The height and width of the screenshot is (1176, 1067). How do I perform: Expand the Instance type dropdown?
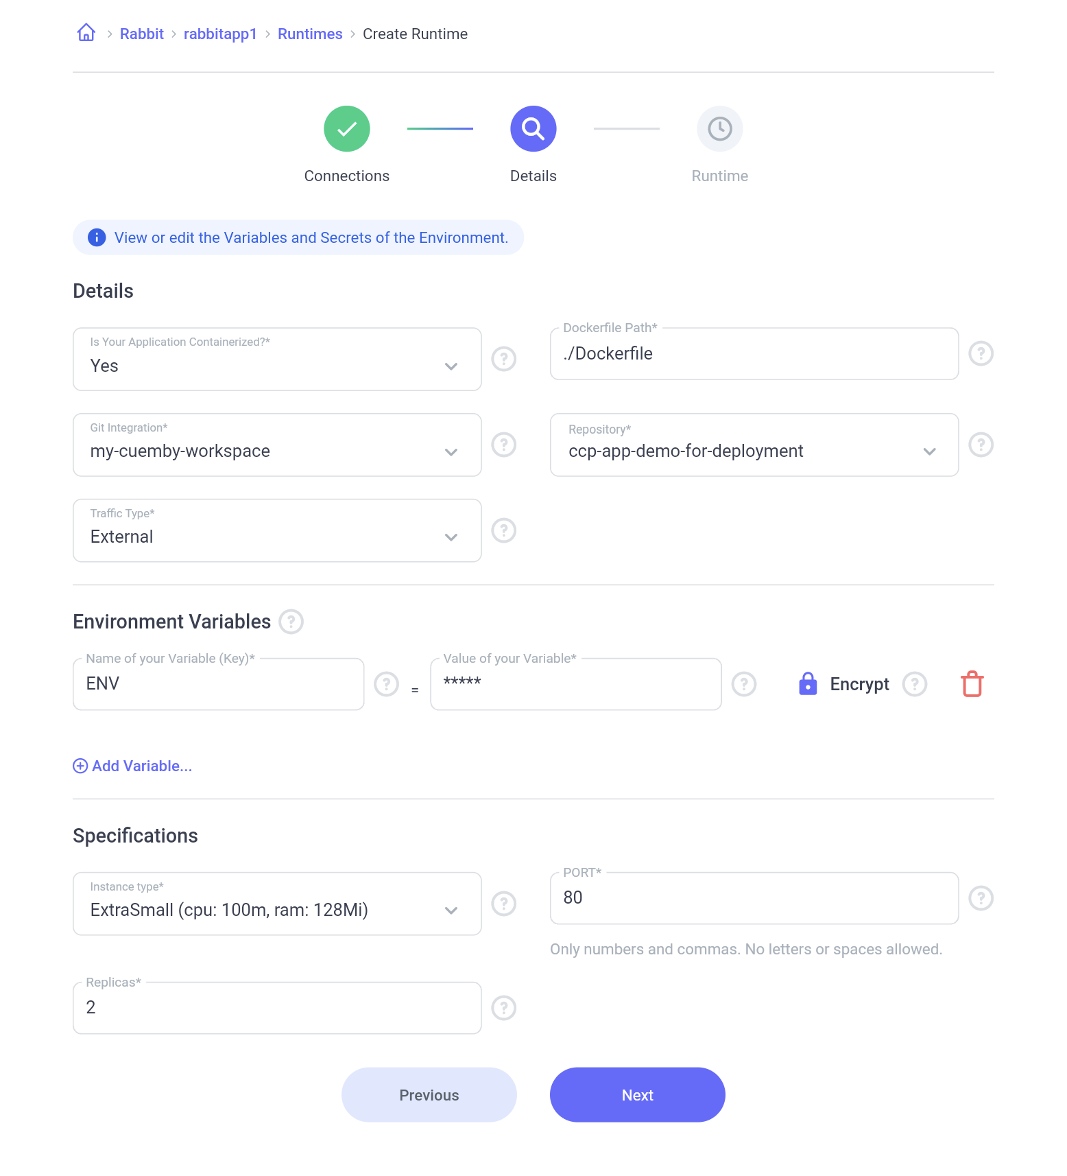[x=451, y=911]
